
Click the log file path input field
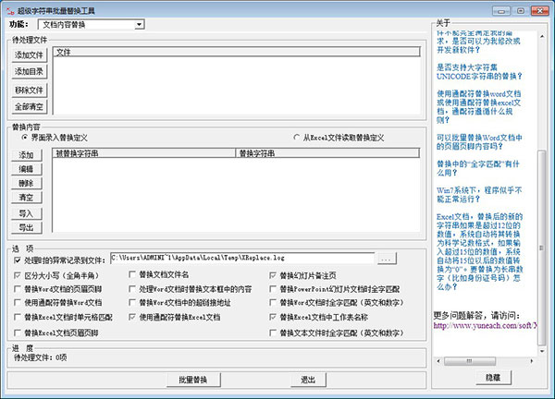pos(240,259)
